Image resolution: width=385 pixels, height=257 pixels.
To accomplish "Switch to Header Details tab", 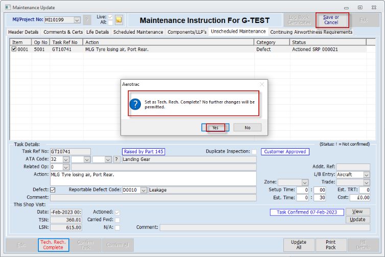I will pyautogui.click(x=23, y=32).
